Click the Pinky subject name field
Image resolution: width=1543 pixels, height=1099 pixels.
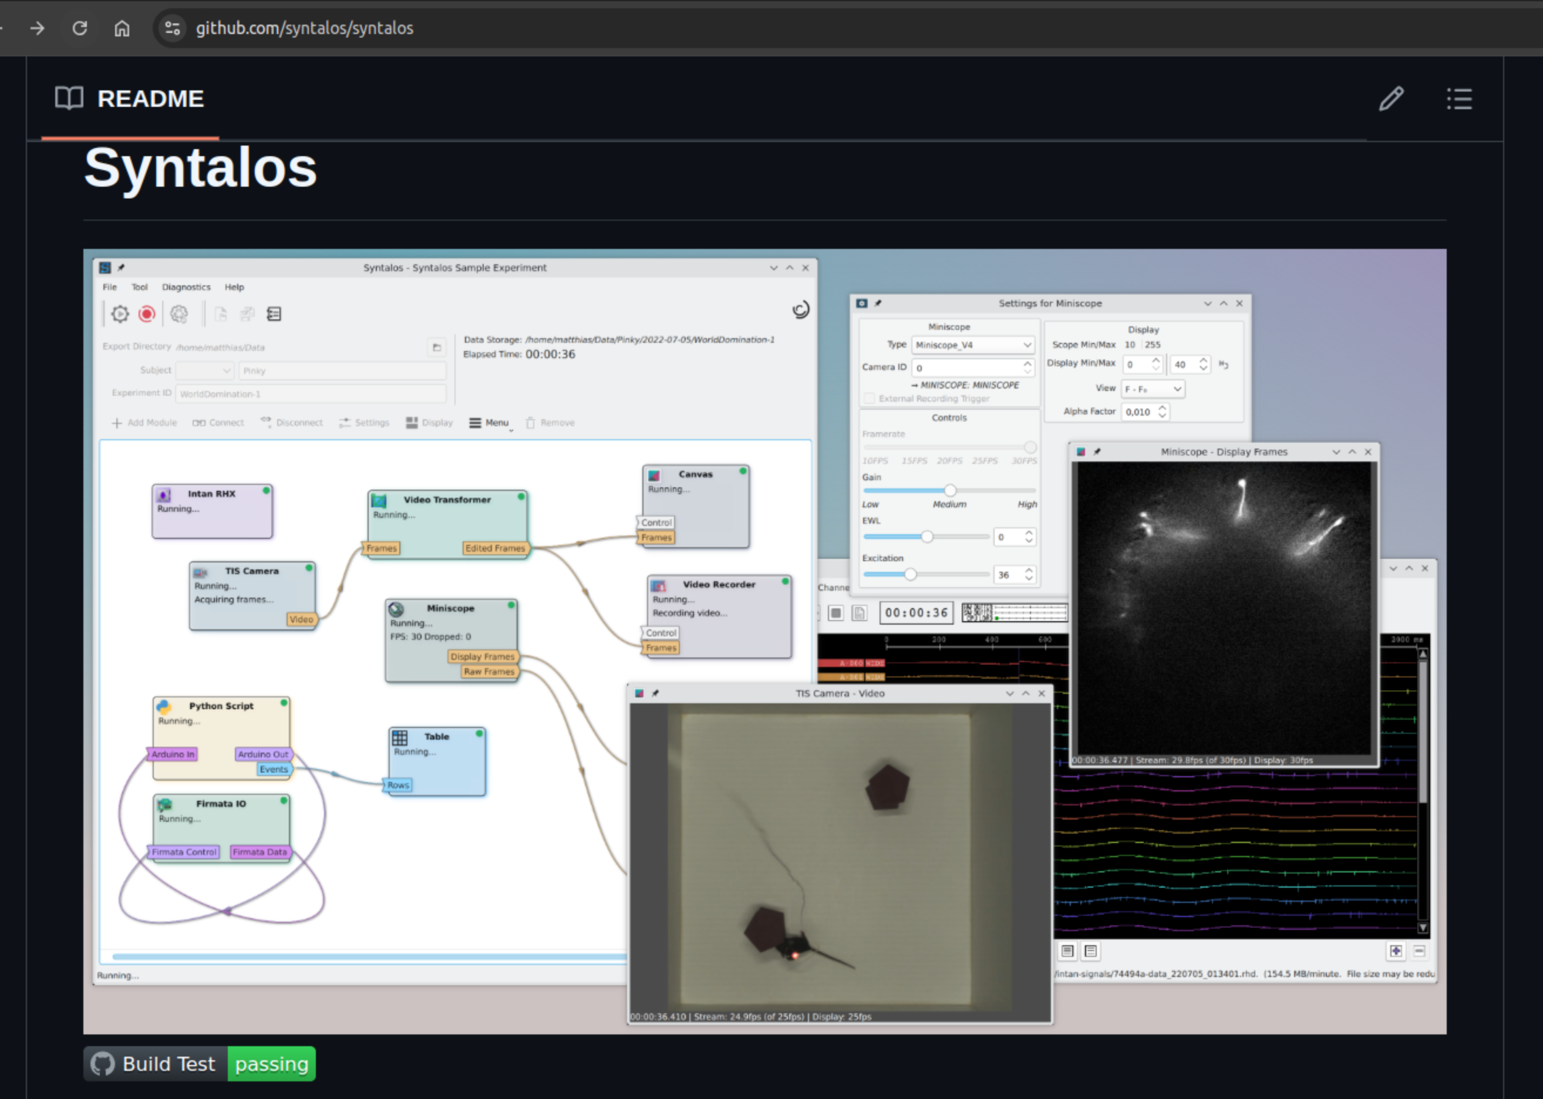[x=342, y=370]
